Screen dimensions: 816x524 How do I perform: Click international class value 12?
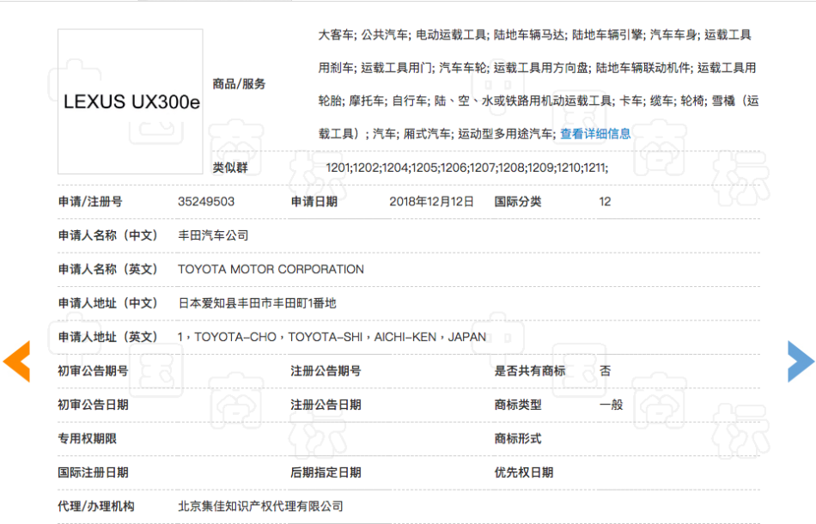605,201
